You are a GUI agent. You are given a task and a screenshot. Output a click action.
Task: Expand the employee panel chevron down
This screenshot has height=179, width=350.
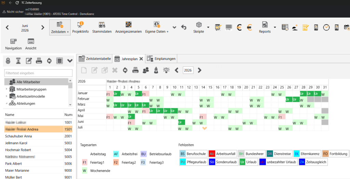coord(70,61)
